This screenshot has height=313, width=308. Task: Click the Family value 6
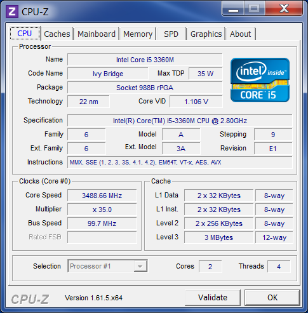click(86, 135)
